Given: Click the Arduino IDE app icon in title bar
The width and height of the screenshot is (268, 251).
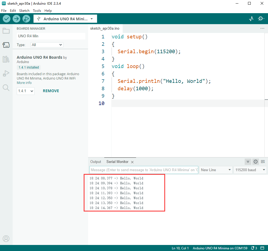Looking at the screenshot, I should 4,3.
